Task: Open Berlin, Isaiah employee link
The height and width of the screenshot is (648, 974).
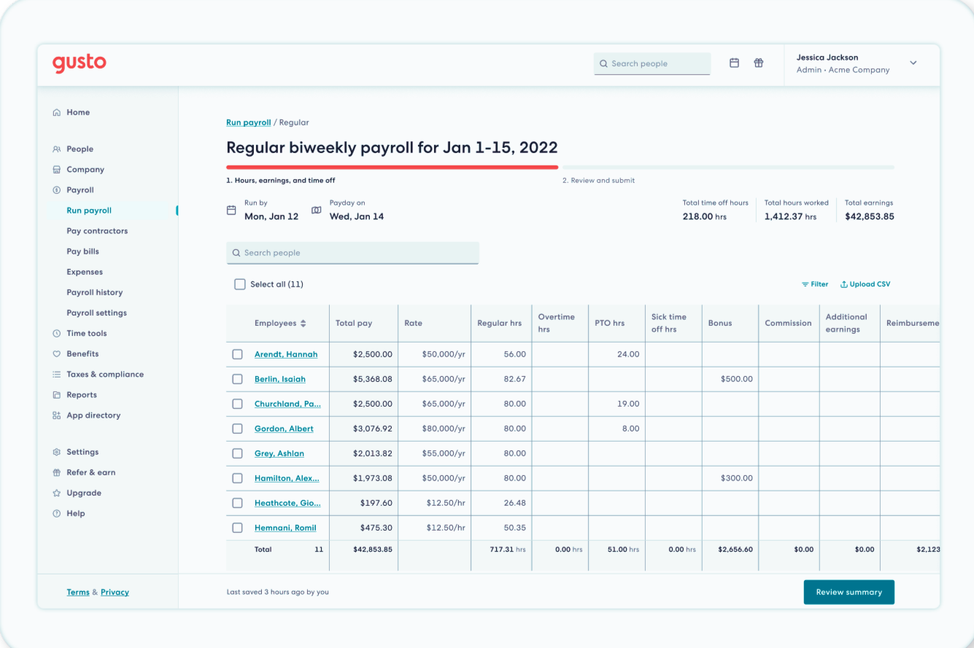Action: [280, 379]
